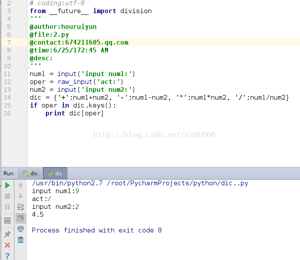Click the docstring end fold marker line 10
The height and width of the screenshot is (260, 300).
[x=27, y=66]
